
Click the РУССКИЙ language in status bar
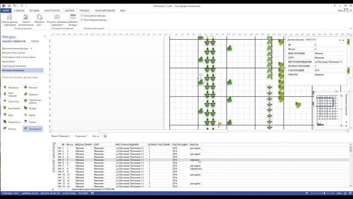pos(83,193)
